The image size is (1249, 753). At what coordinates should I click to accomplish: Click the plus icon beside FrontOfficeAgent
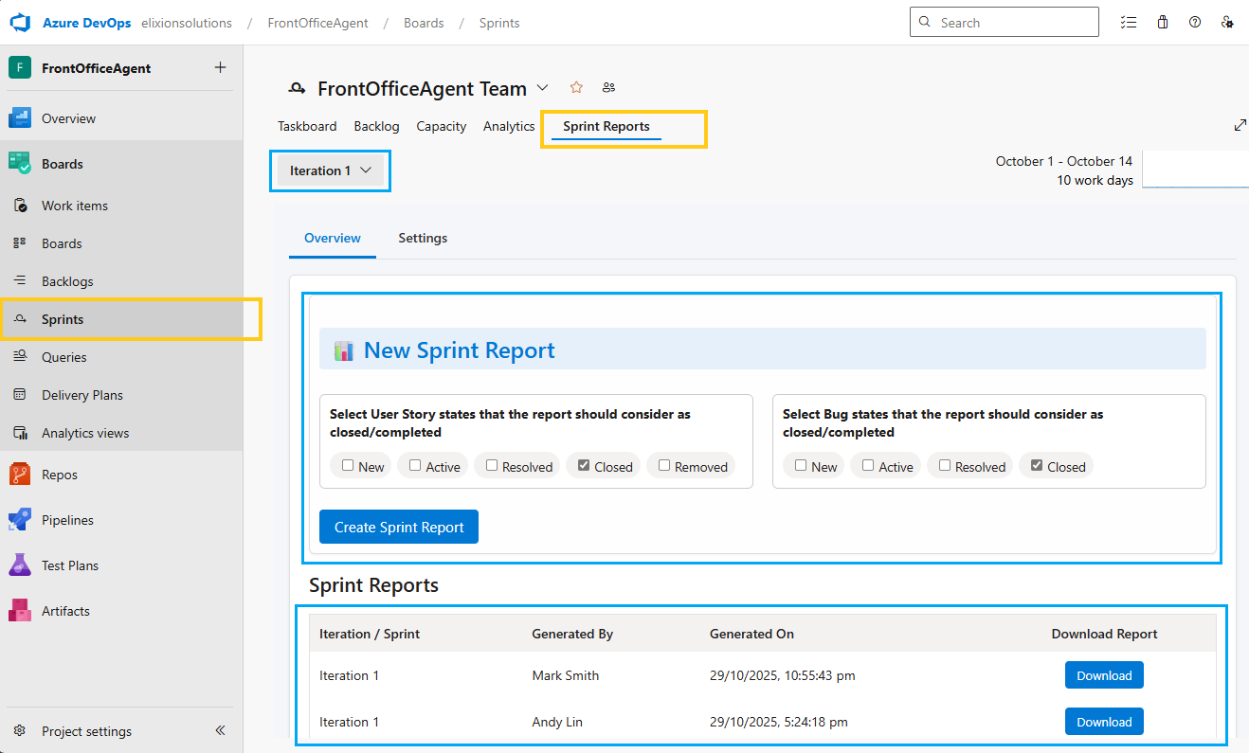coord(221,68)
